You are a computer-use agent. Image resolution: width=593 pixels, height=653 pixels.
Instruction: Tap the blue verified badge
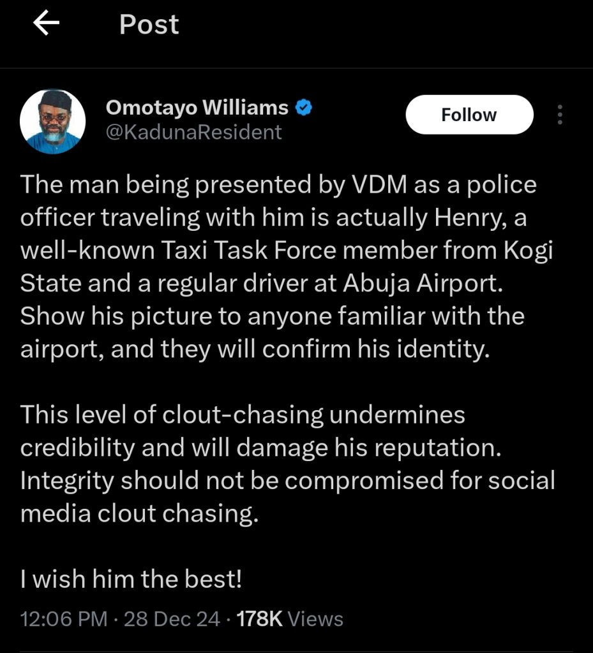click(x=304, y=108)
